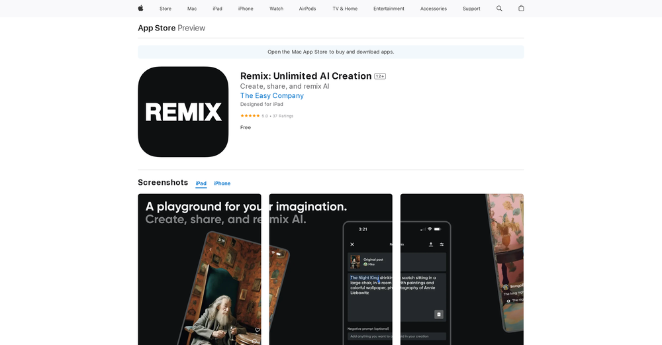Click the Apple logo icon
662x345 pixels.
point(140,9)
